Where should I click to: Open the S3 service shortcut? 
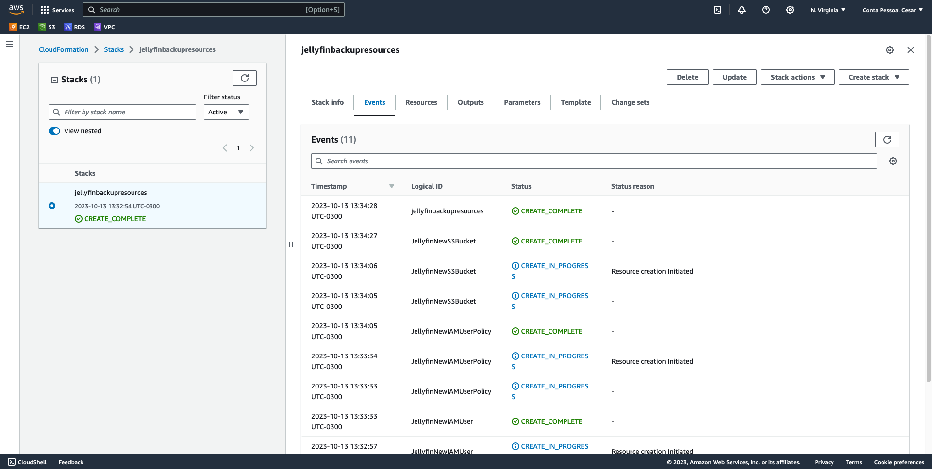pyautogui.click(x=47, y=27)
